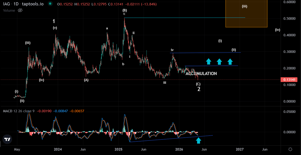Select the (iii) label inside orange box
The height and width of the screenshot is (155, 301).
245,6
